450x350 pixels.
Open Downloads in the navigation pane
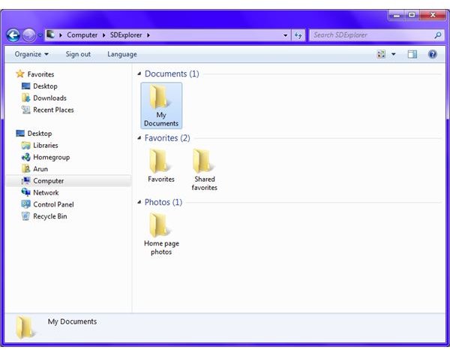point(49,98)
